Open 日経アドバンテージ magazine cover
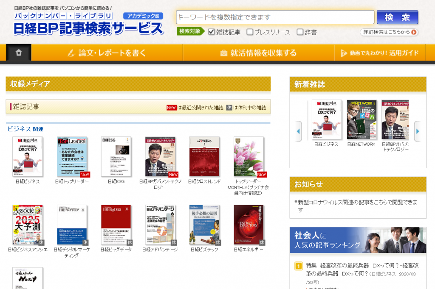The image size is (435, 289). tap(160, 225)
